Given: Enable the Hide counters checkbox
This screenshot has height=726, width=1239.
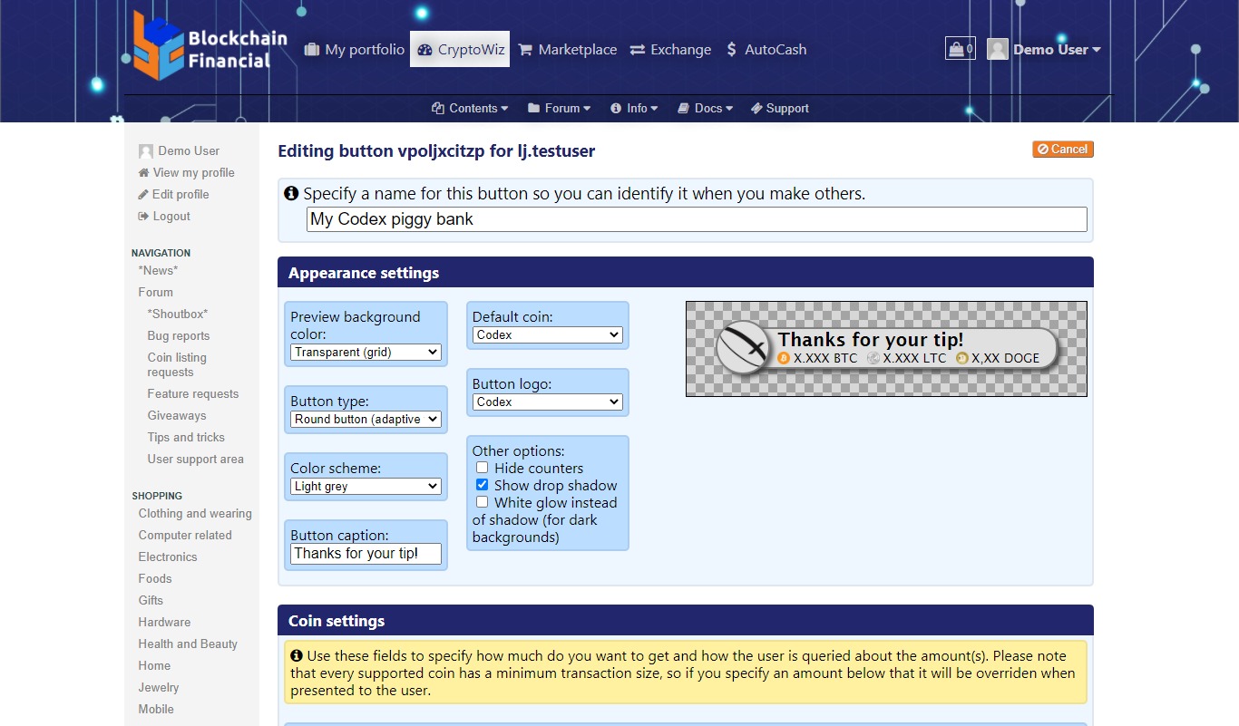Looking at the screenshot, I should click(483, 468).
